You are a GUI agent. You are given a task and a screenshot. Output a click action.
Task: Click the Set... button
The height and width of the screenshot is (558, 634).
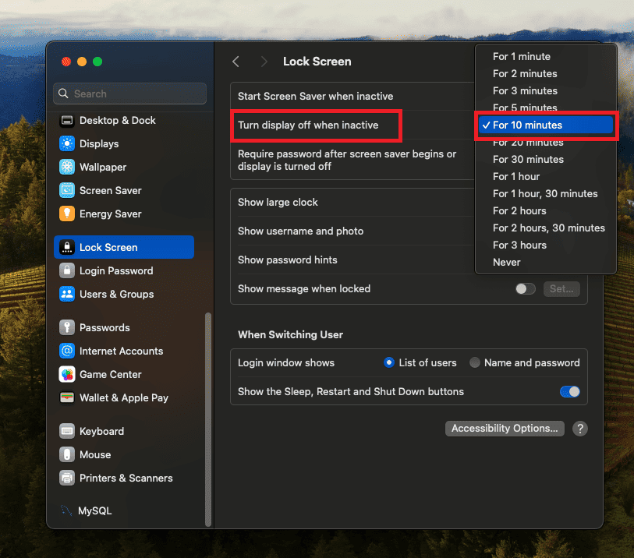pyautogui.click(x=561, y=289)
